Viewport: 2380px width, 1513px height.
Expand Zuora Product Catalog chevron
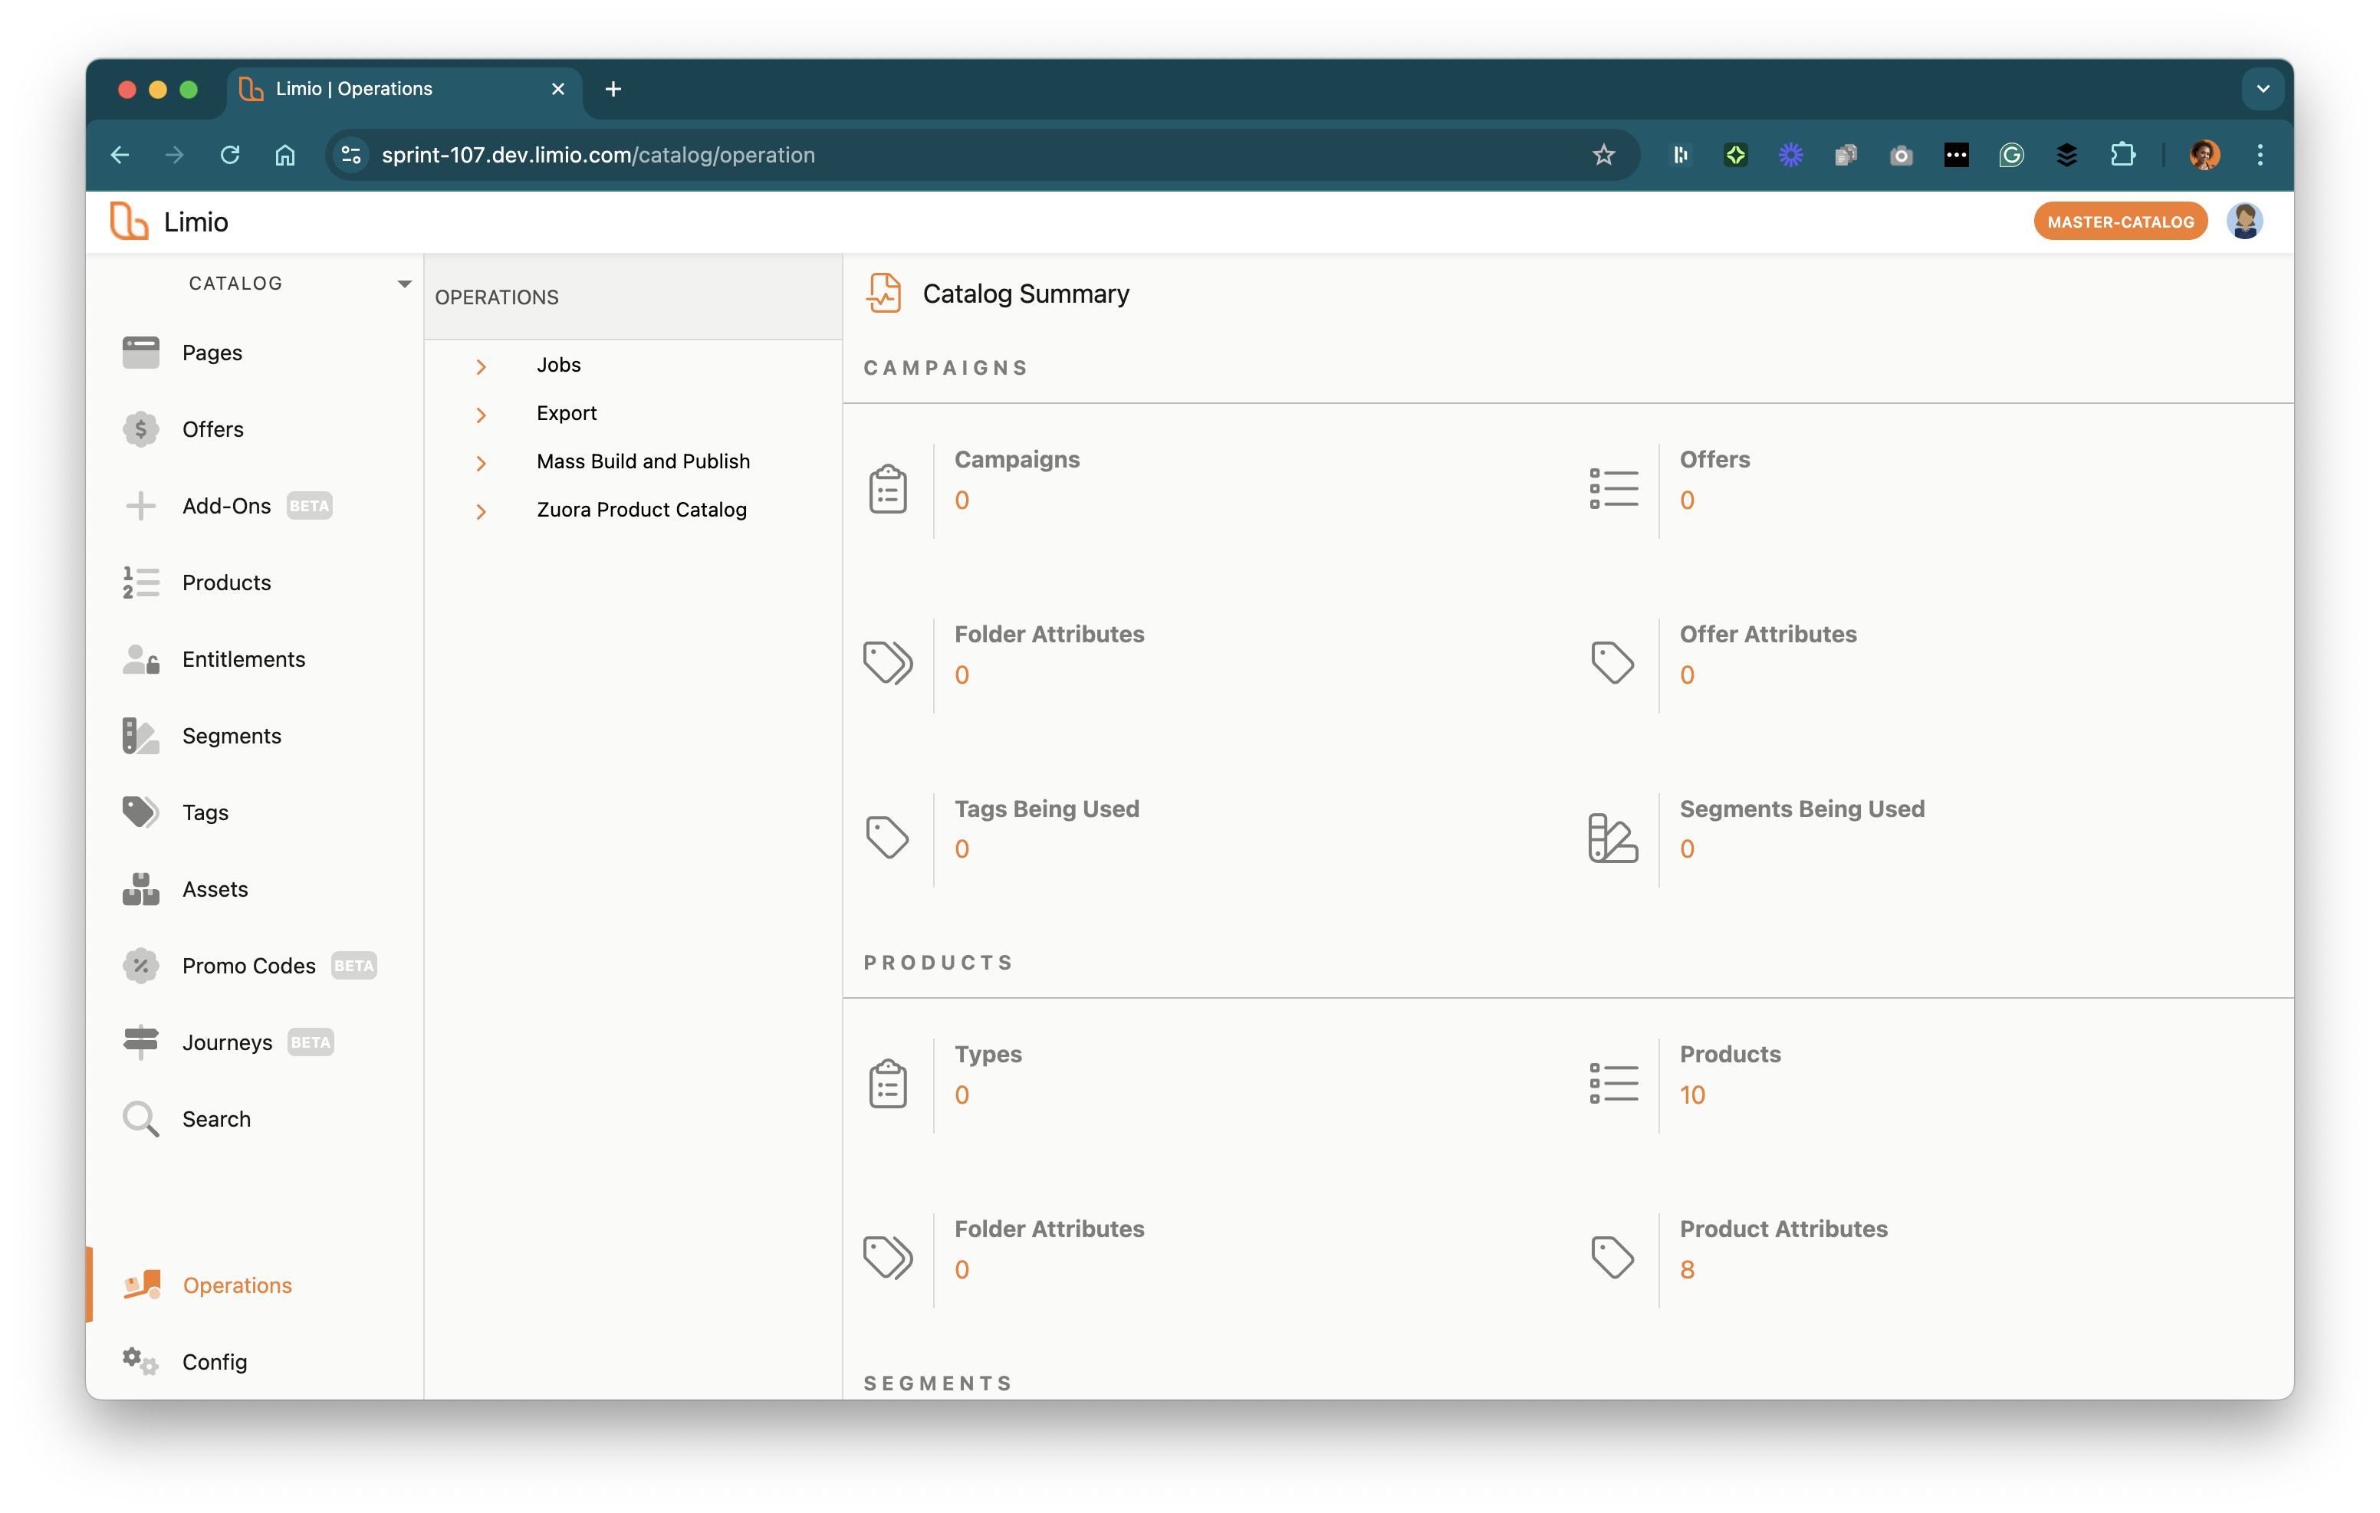coord(482,511)
